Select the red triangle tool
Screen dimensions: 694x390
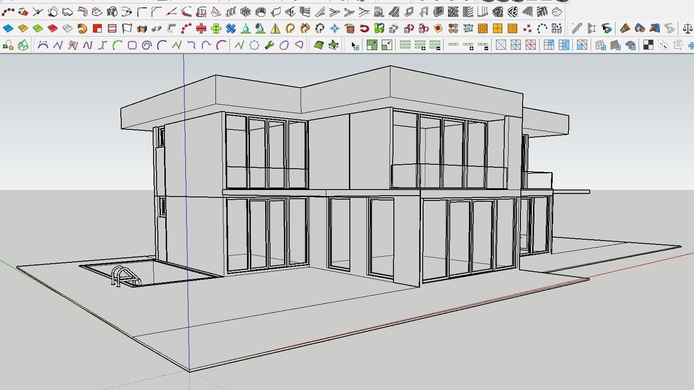pyautogui.click(x=299, y=45)
